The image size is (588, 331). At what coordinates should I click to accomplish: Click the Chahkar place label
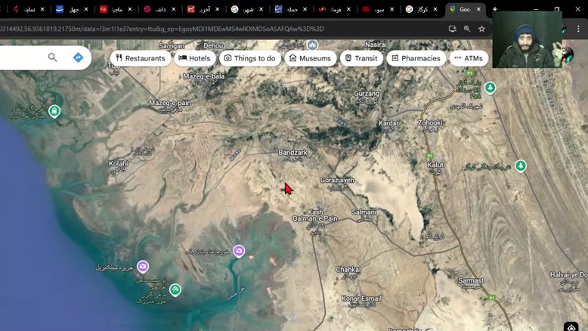click(x=348, y=269)
